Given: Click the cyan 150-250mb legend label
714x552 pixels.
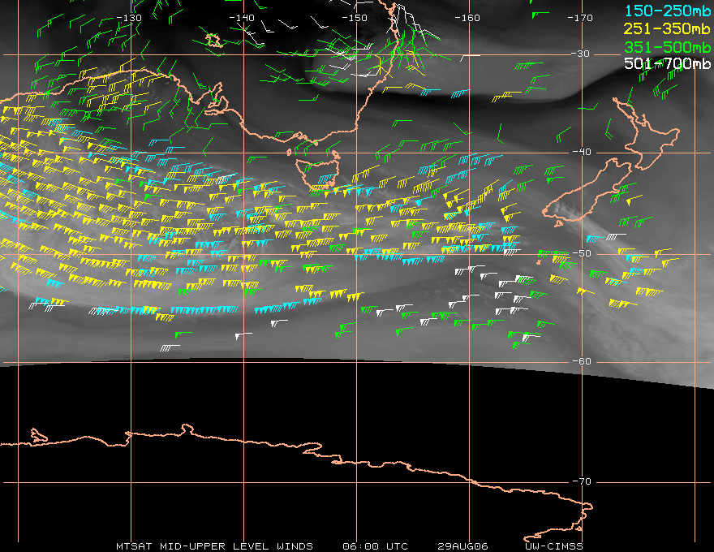Looking at the screenshot, I should click(669, 10).
